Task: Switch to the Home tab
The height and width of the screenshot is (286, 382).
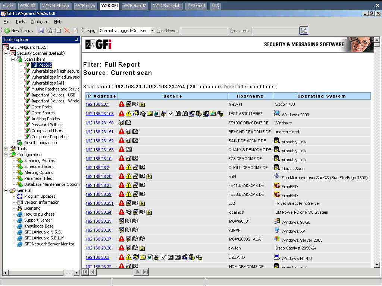Action: (8, 6)
